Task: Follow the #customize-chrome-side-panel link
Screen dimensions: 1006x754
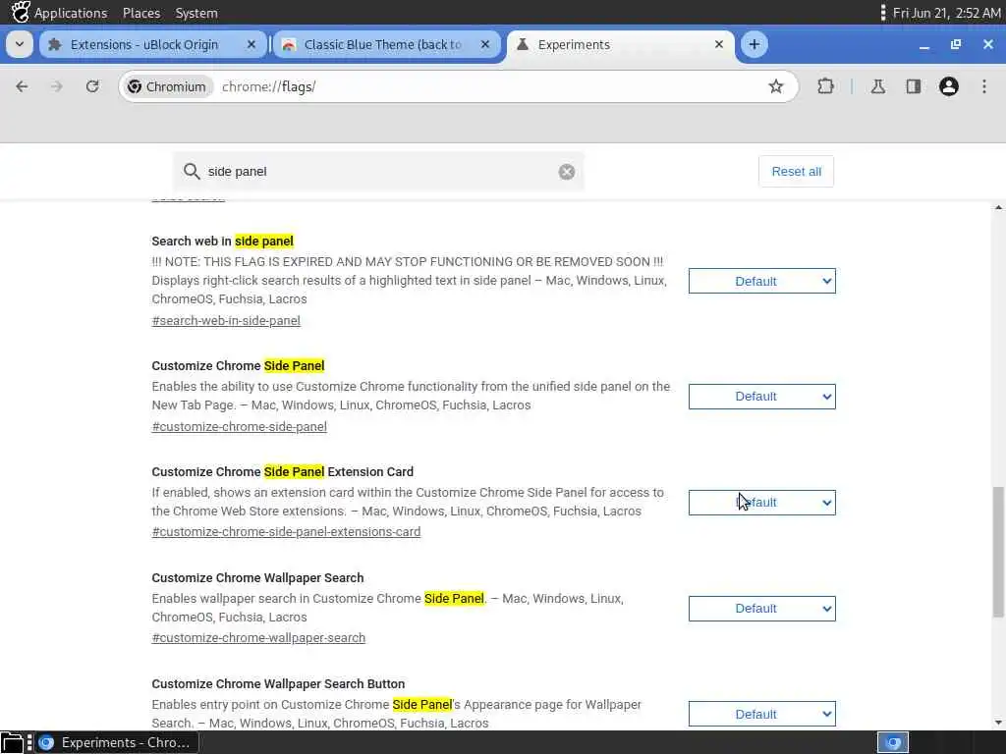Action: click(240, 426)
